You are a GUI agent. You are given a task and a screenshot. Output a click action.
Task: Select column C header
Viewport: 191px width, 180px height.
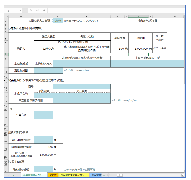[43, 16]
